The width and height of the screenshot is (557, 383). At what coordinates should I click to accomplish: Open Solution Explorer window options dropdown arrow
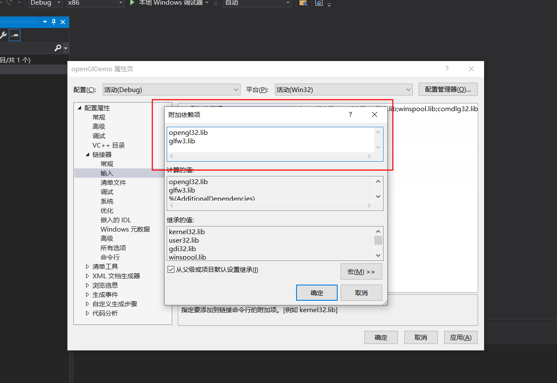45,22
